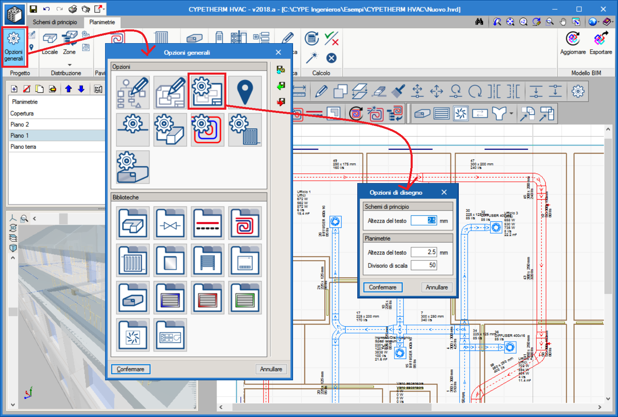Open Opzioni generali in the ribbon
The width and height of the screenshot is (618, 417).
pyautogui.click(x=14, y=47)
